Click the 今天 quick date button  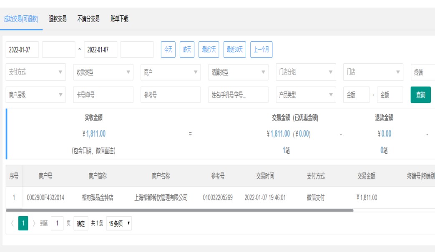click(x=168, y=50)
